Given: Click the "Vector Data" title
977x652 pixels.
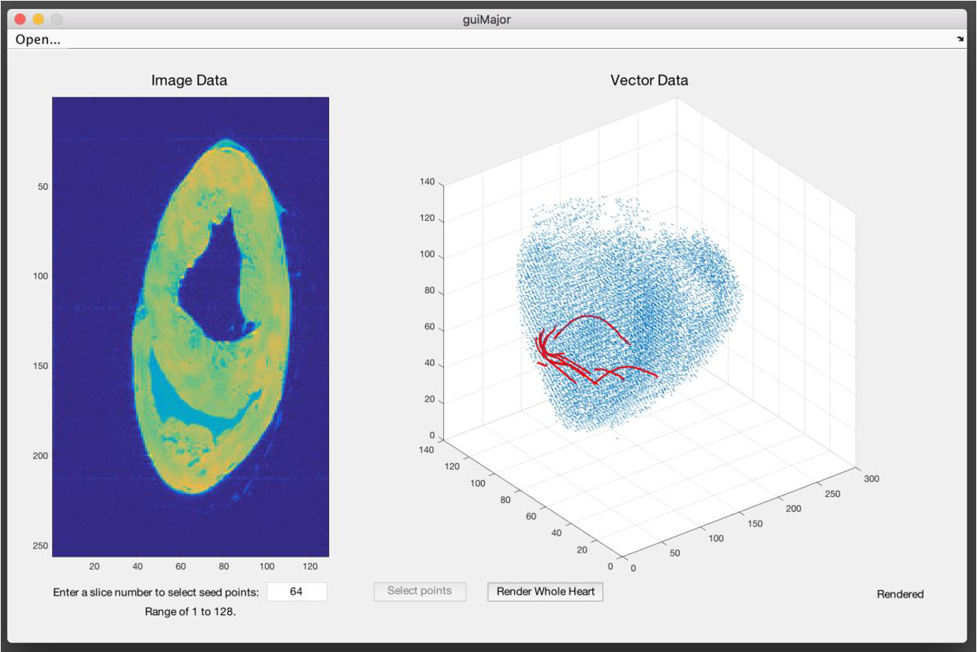Looking at the screenshot, I should (x=649, y=80).
